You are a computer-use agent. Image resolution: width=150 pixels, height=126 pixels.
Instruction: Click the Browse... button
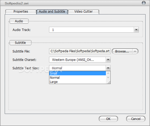(x=122, y=51)
